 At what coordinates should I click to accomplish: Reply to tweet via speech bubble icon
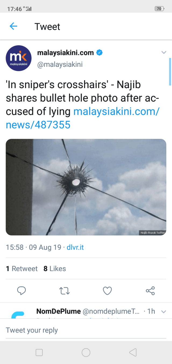click(x=21, y=291)
